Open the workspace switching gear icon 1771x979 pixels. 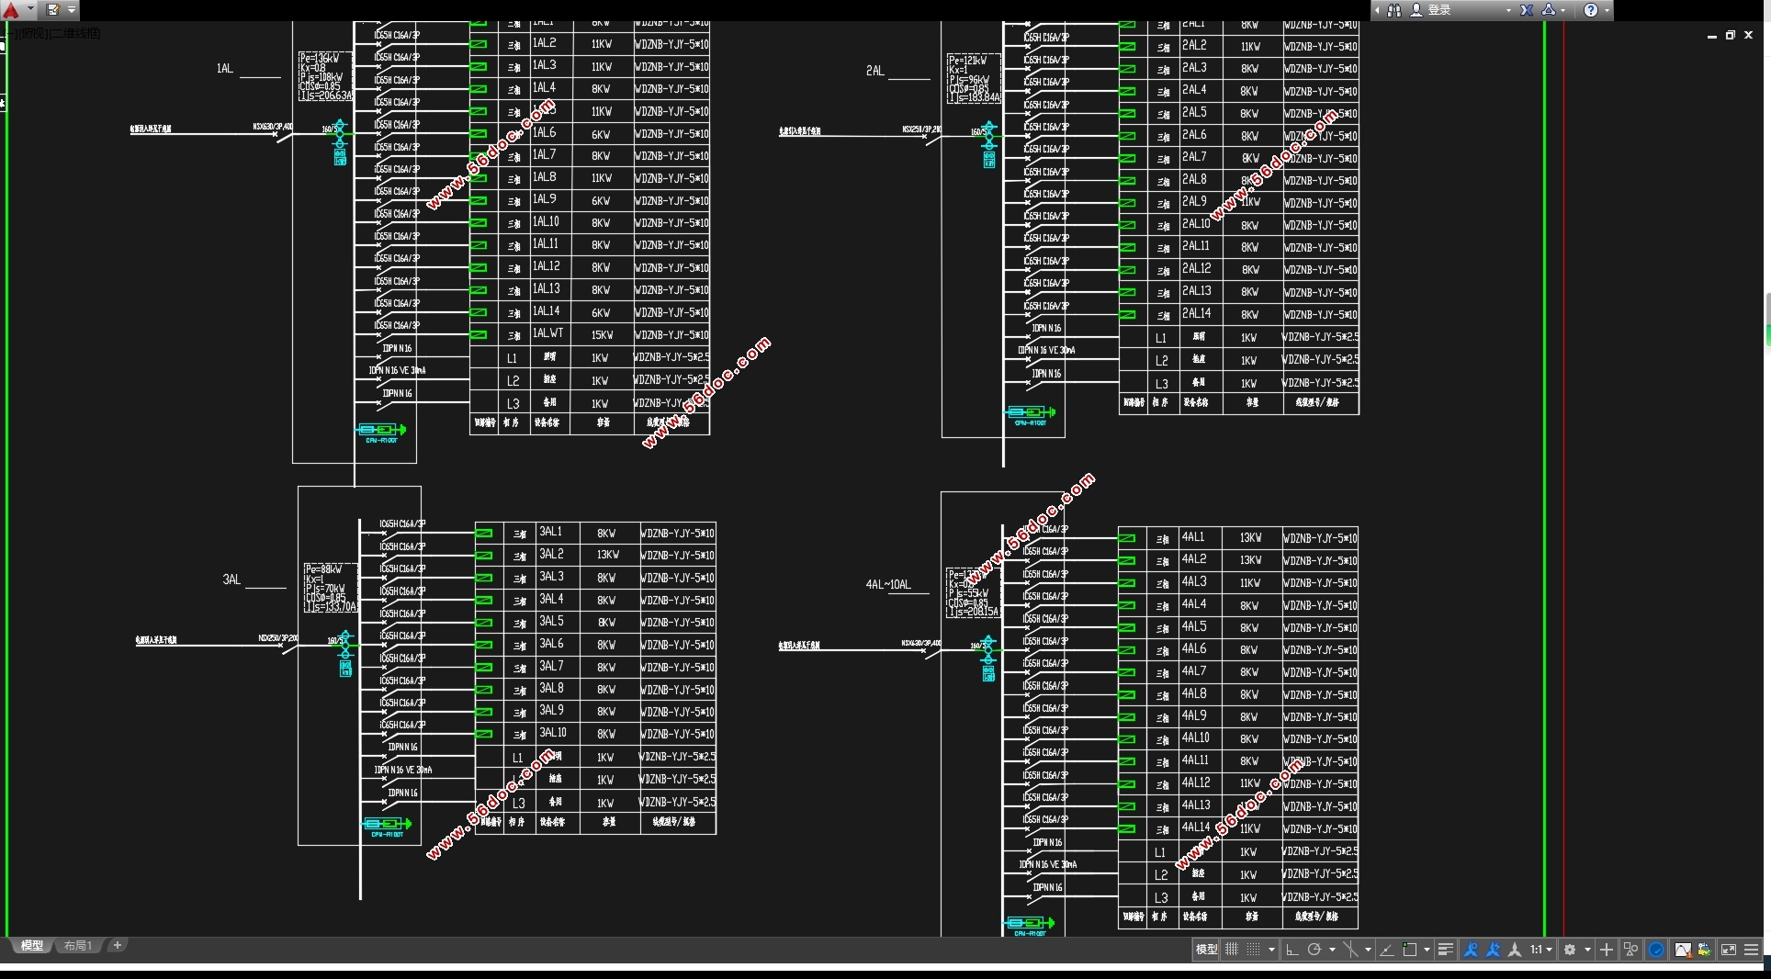coord(1570,950)
